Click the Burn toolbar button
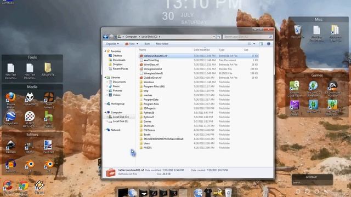This screenshot has height=197, width=351. coord(147,44)
